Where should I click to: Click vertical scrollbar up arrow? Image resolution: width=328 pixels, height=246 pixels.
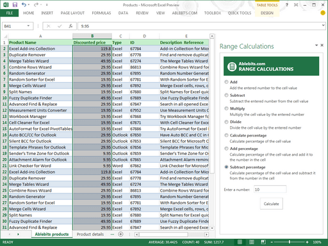[x=212, y=36]
